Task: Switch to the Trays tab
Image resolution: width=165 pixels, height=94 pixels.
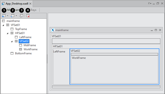Action: 33,10
